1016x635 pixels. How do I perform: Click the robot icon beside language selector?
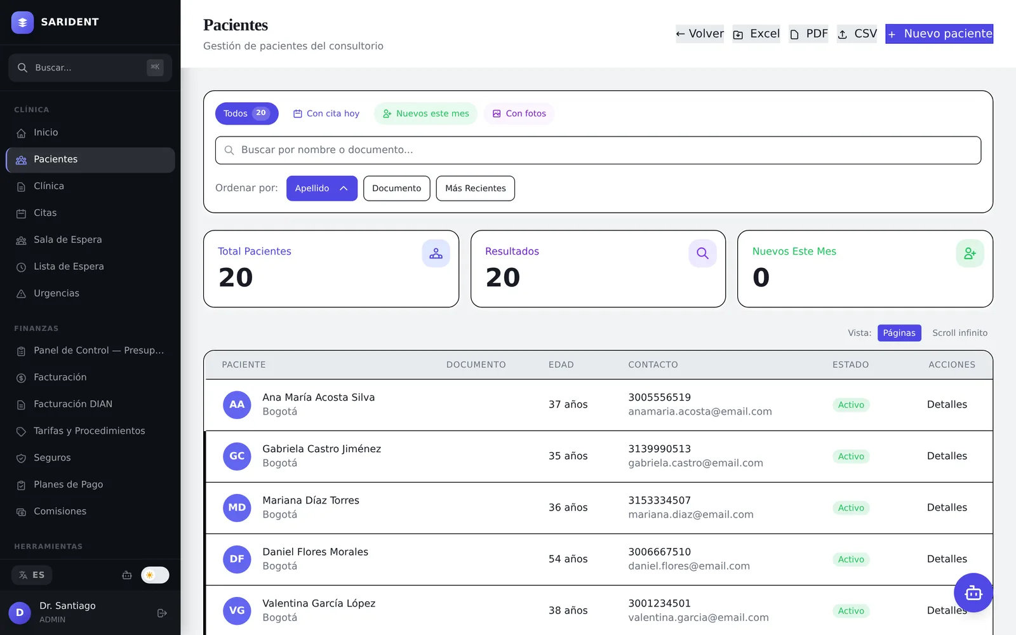point(127,575)
